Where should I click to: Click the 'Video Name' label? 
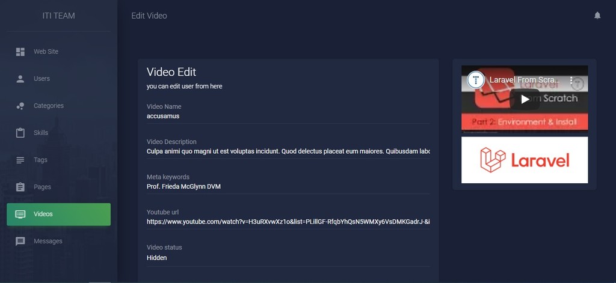coord(164,107)
